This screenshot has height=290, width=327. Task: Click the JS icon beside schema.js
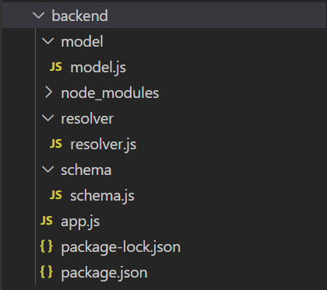tap(56, 195)
